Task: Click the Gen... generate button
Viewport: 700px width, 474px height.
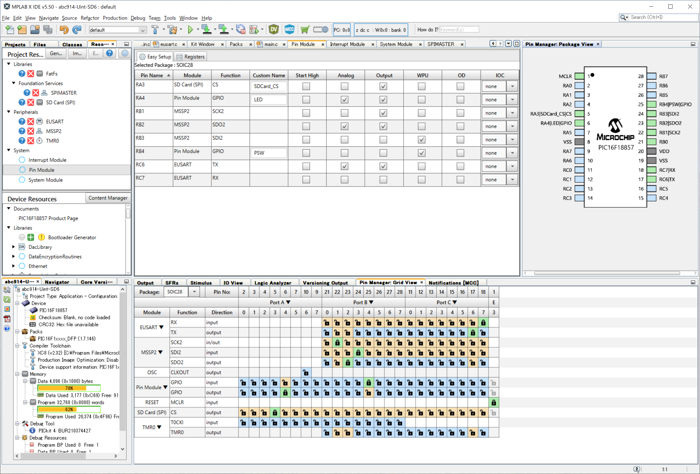Action: click(x=56, y=53)
